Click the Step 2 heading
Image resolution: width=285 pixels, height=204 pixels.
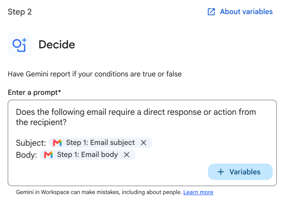(x=20, y=12)
